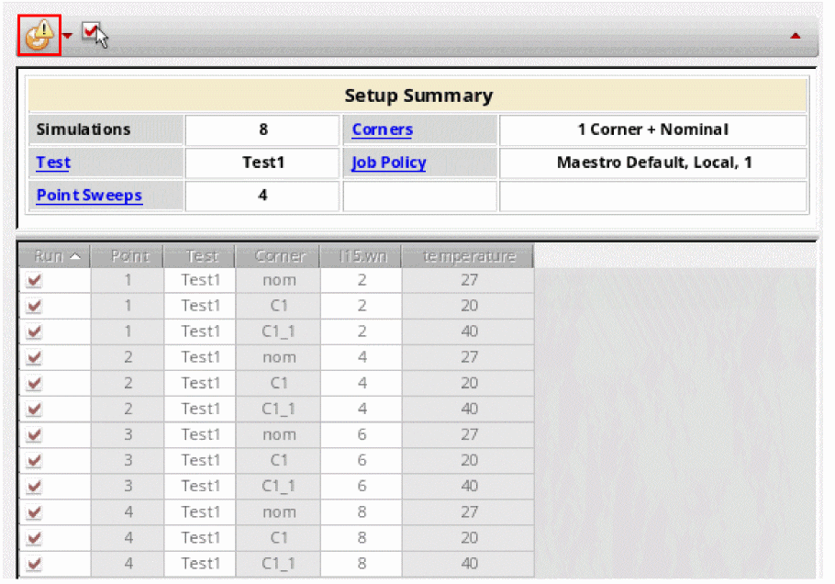
Task: Select the Simulations count value 8
Action: [263, 129]
